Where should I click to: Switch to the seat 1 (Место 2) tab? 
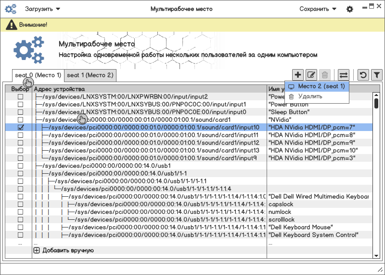click(x=90, y=75)
